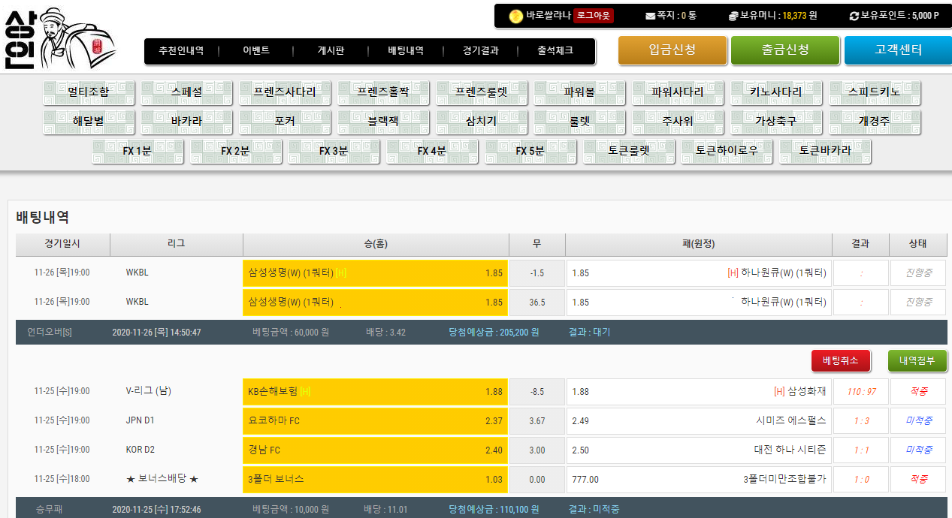Open messages via the envelope 쪽지 icon
Image resolution: width=952 pixels, height=518 pixels.
[650, 16]
